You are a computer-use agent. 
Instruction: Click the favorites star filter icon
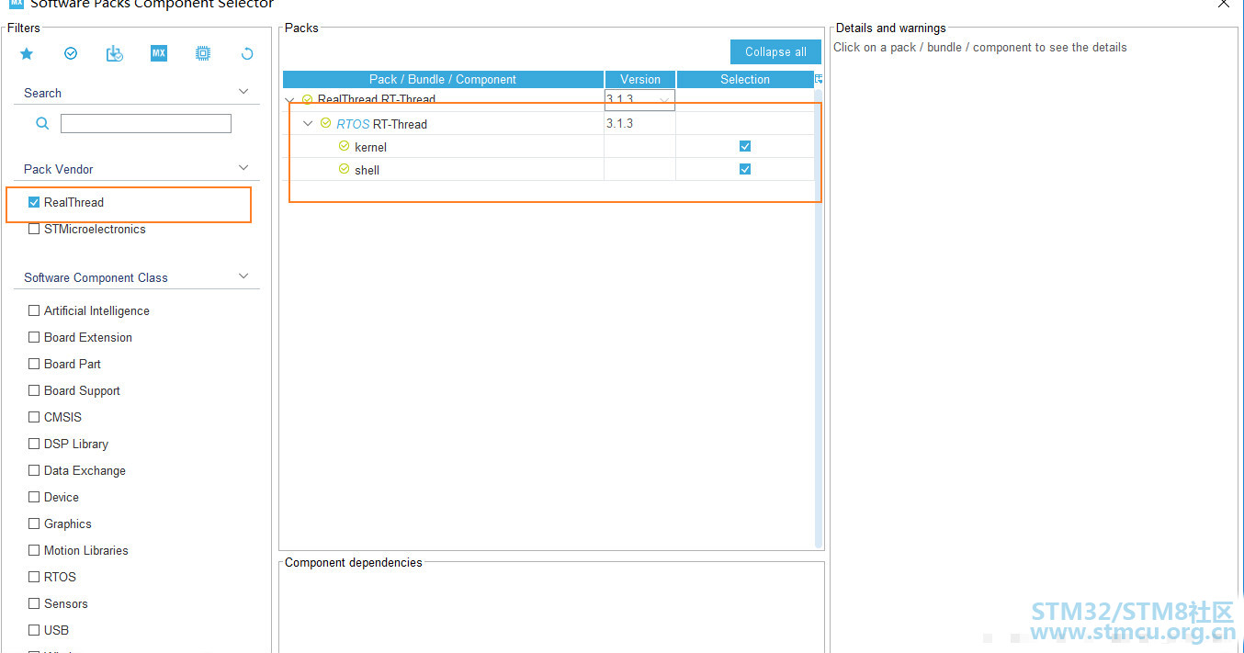27,54
